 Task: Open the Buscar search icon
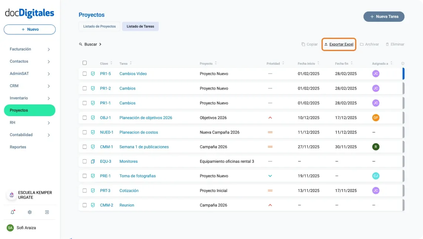[81, 44]
